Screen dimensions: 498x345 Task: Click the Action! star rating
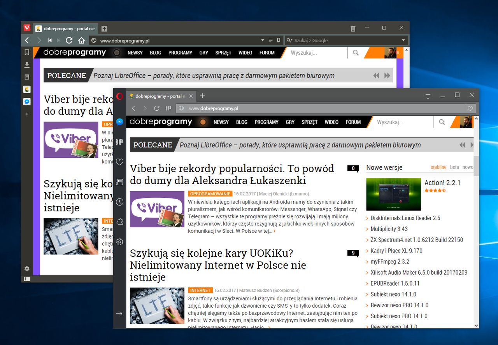[x=435, y=190]
